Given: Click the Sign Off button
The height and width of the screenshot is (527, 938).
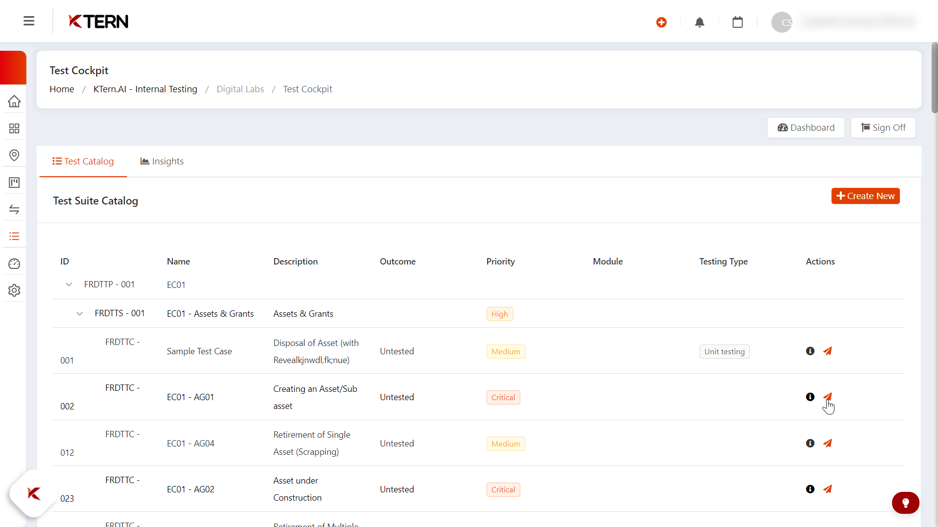Looking at the screenshot, I should pos(883,128).
